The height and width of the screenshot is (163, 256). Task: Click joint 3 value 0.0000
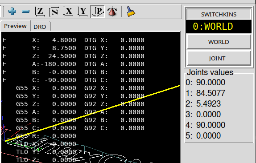coord(208,115)
